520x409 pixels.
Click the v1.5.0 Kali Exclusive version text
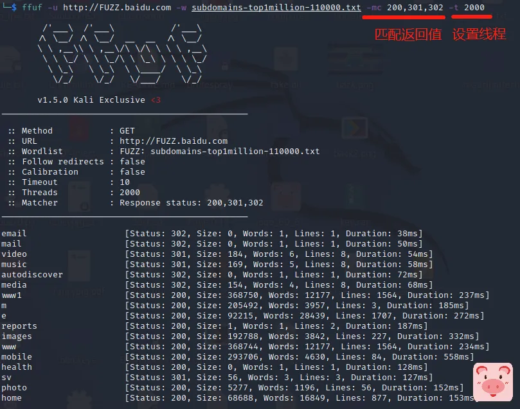pyautogui.click(x=99, y=100)
